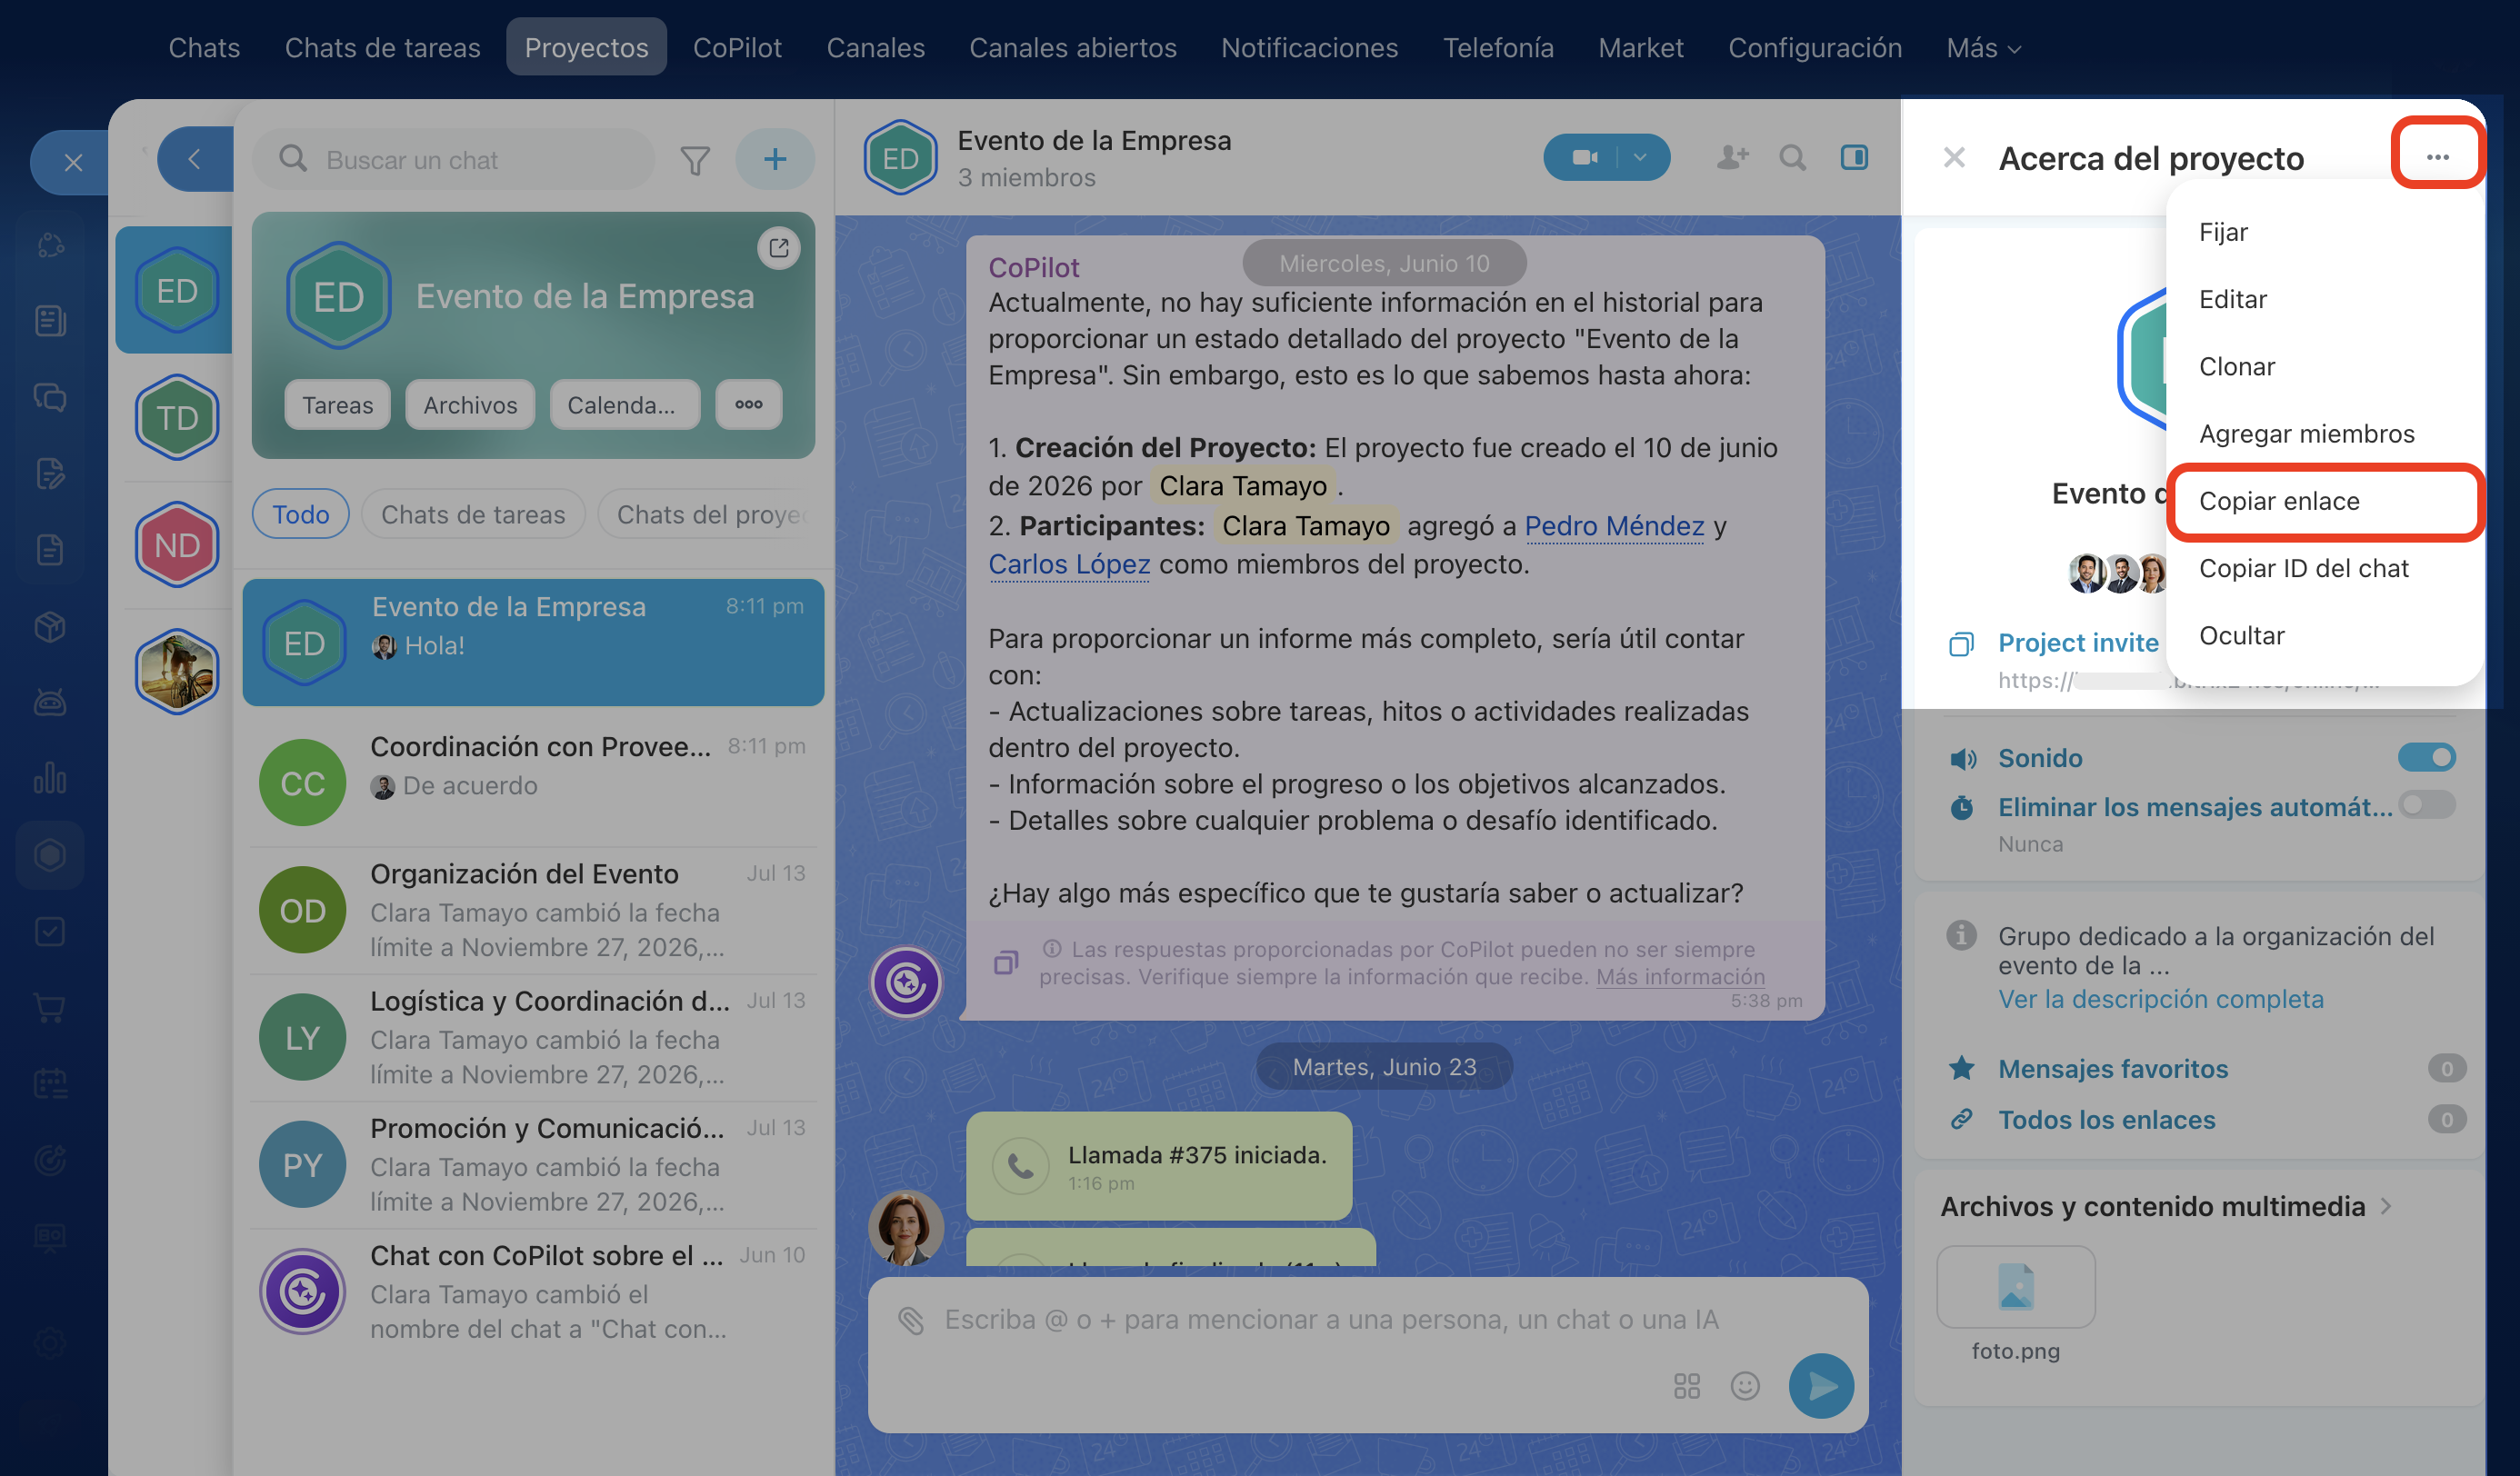Open the Calendario button in project banner

pos(625,404)
